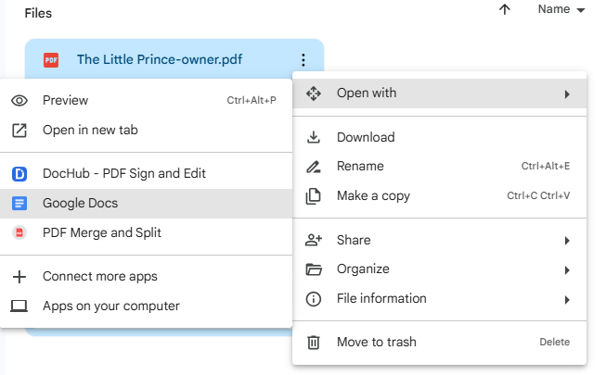Screen dimensions: 606x375
Task: Select Open with in the context menu
Action: click(440, 94)
